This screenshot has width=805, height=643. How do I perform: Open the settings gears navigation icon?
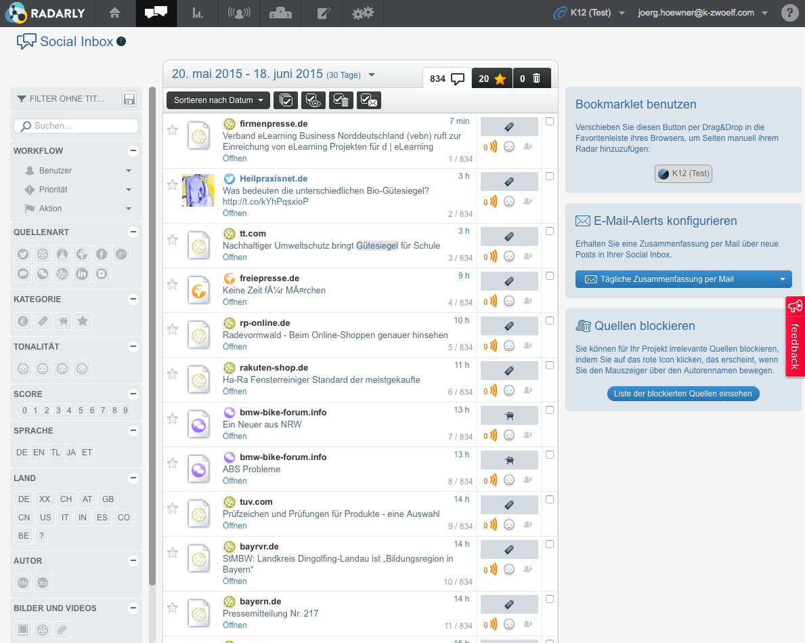coord(363,13)
